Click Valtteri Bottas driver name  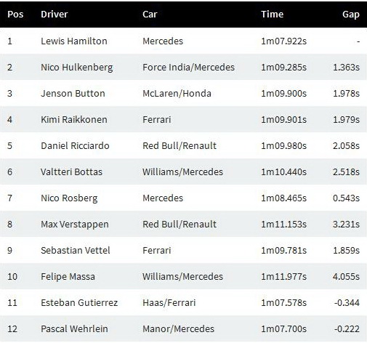(x=71, y=171)
